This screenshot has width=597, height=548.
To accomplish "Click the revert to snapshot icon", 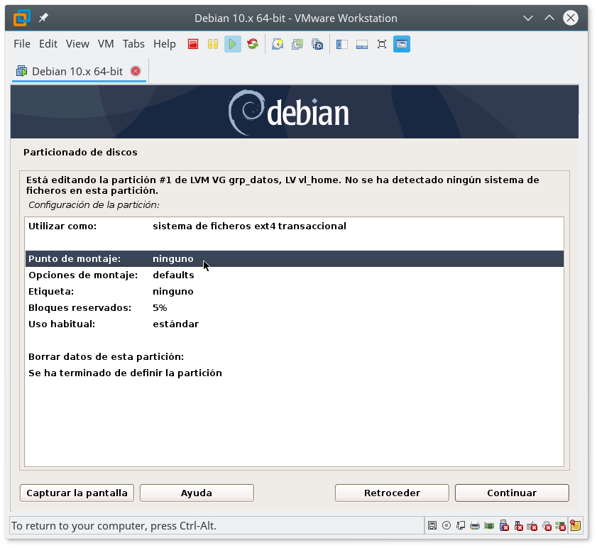I will pos(297,44).
